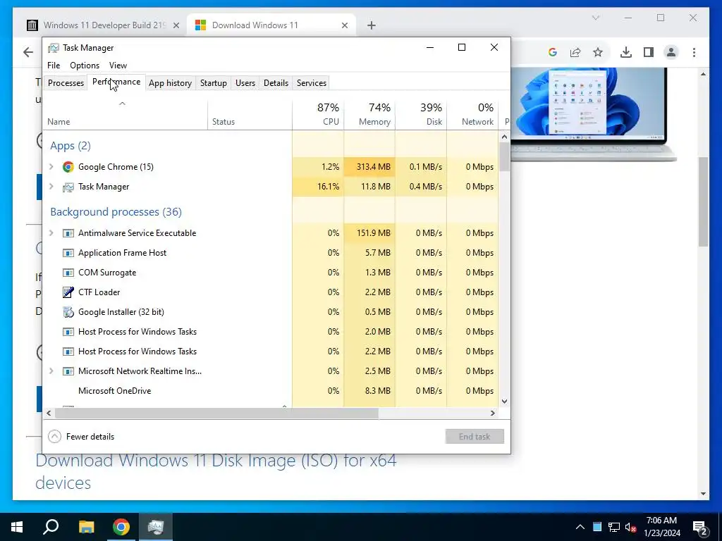The height and width of the screenshot is (541, 722).
Task: Click the network tray icon
Action: 614,527
